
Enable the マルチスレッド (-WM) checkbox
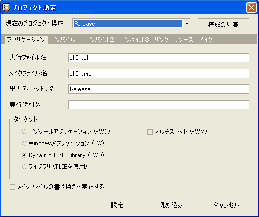tap(150, 132)
